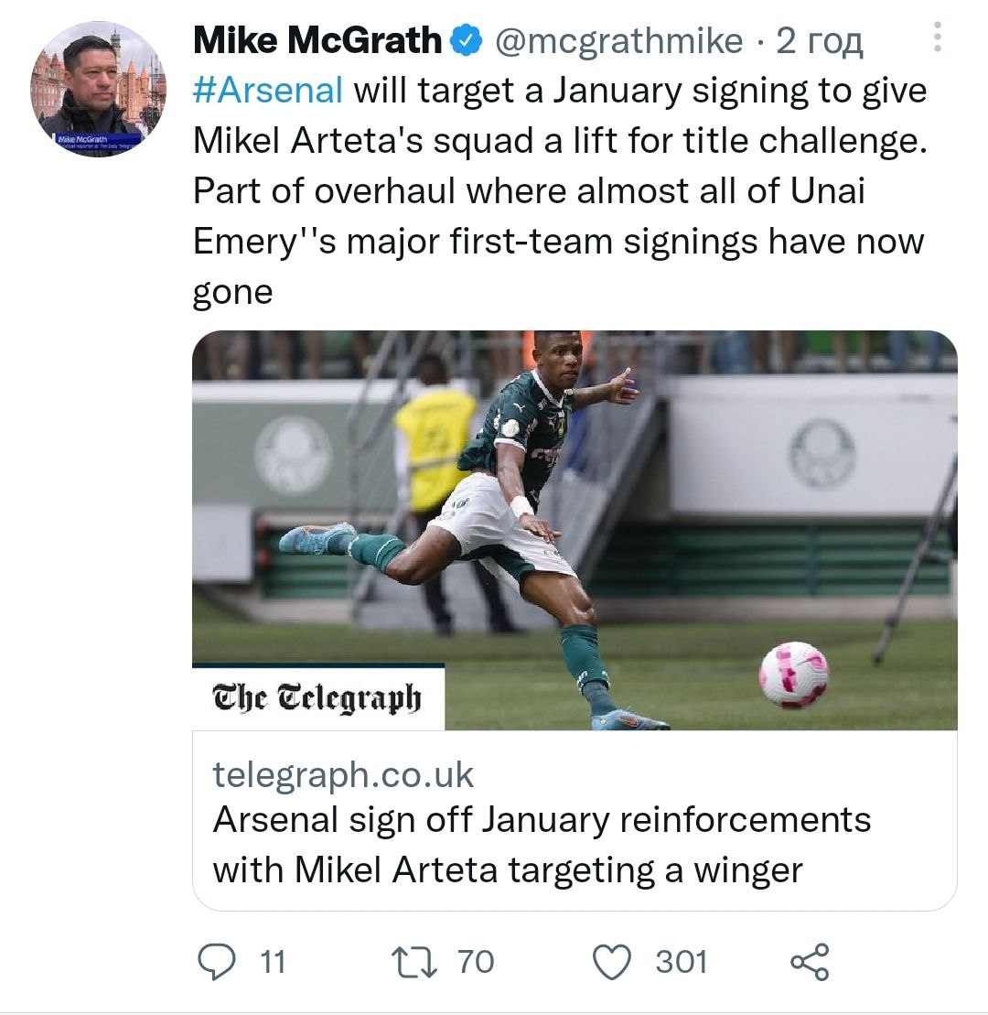Click the reply speech bubble icon
Screen dimensions: 988x1015
coord(216,962)
